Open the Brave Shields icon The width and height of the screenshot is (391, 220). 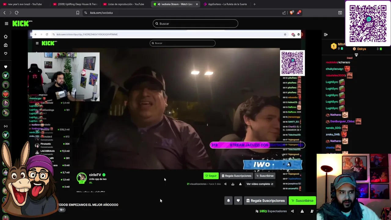tap(292, 13)
